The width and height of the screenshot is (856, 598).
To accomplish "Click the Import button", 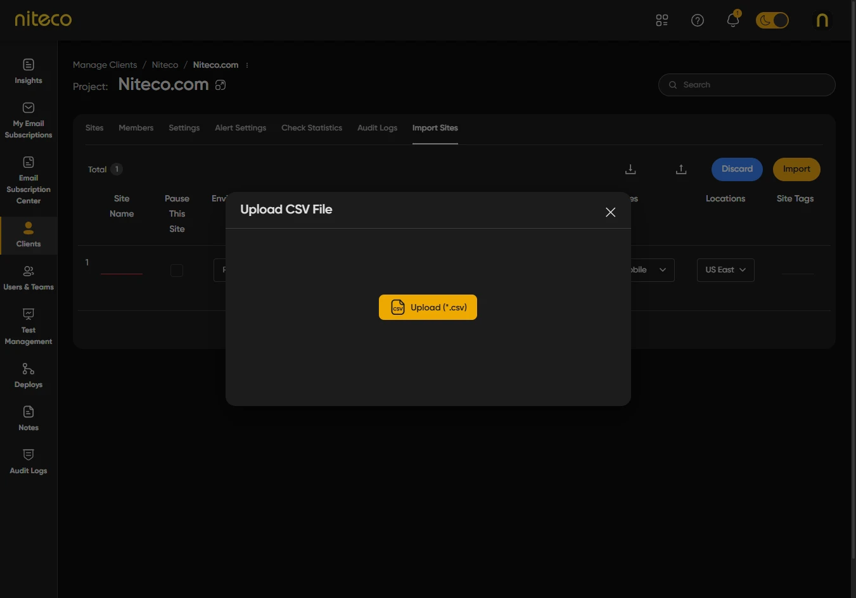I will [x=796, y=169].
